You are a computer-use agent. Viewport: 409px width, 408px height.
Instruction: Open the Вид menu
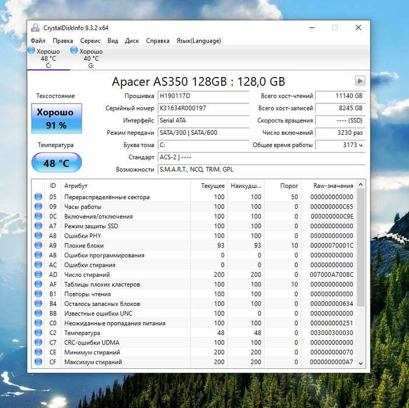113,41
